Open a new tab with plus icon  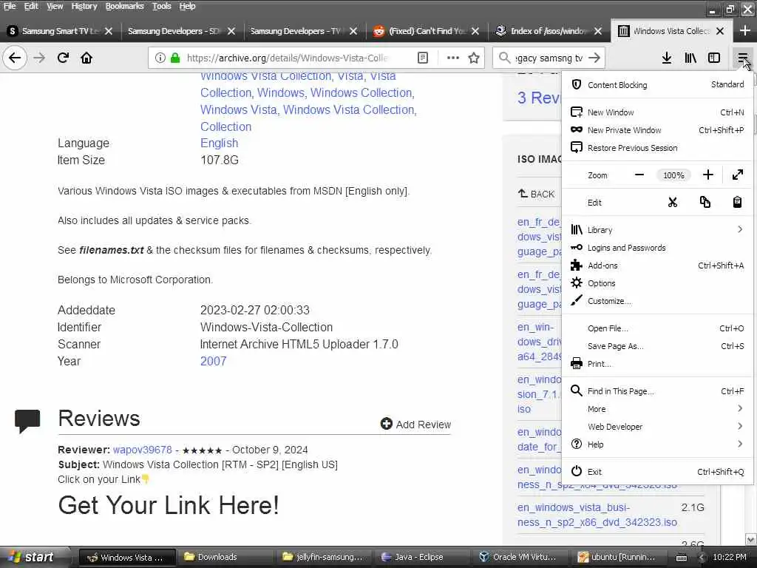[x=745, y=31]
